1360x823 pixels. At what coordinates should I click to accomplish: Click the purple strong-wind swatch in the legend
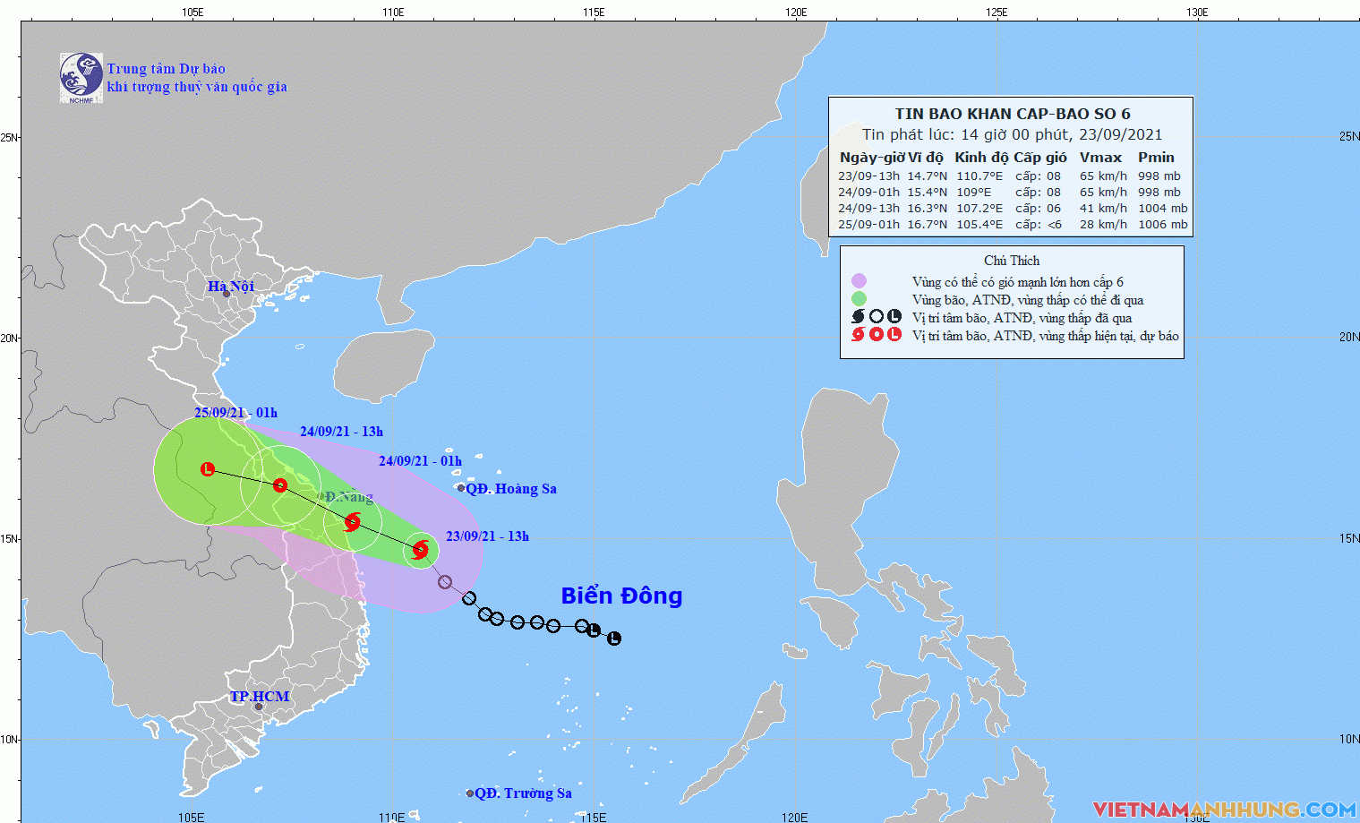click(859, 281)
